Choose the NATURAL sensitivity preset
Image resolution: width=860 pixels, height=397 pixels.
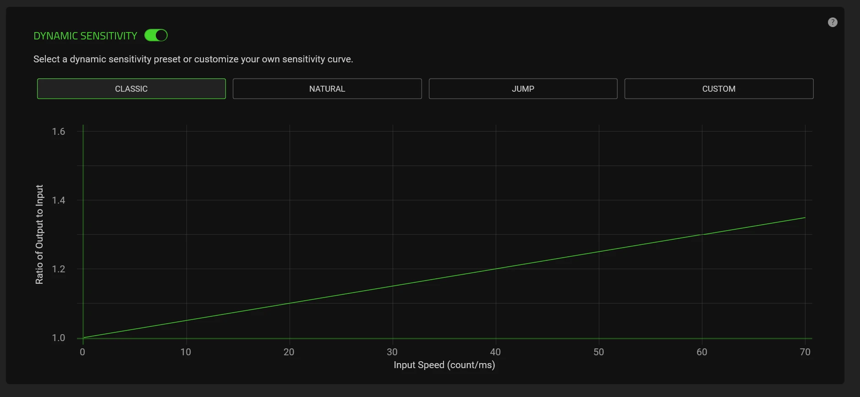(x=327, y=88)
